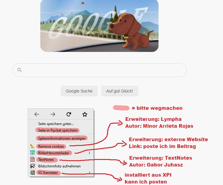Click the "Auf gut Glück!" button

tap(120, 91)
